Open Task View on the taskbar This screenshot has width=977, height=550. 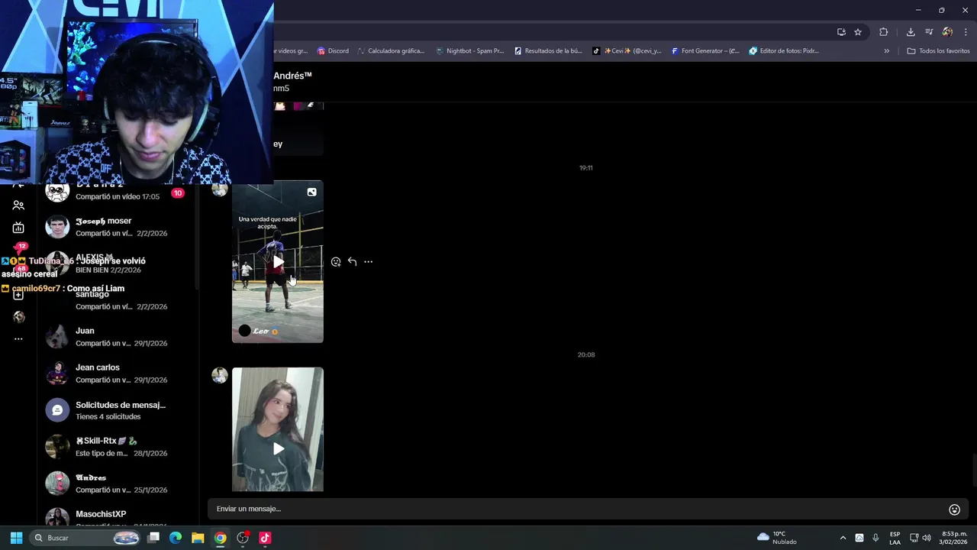tap(153, 538)
